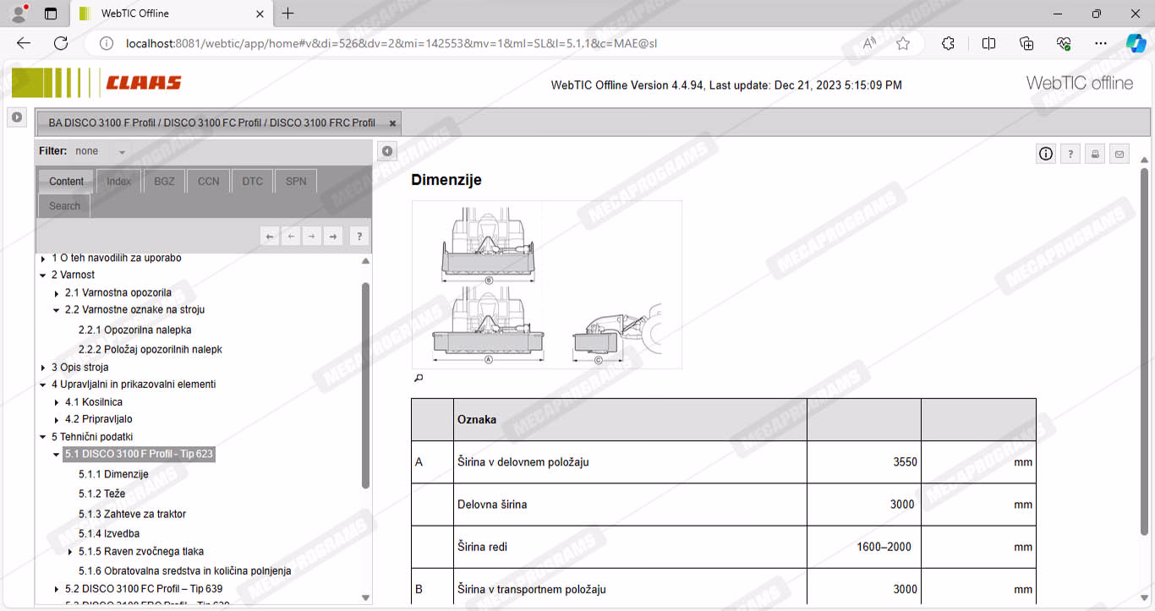
Task: Open Copilot in the Edge sidebar
Action: pyautogui.click(x=1136, y=43)
